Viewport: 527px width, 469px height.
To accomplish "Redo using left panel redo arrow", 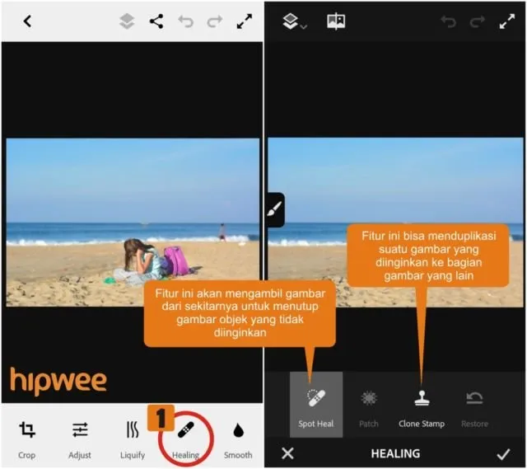I will click(214, 21).
